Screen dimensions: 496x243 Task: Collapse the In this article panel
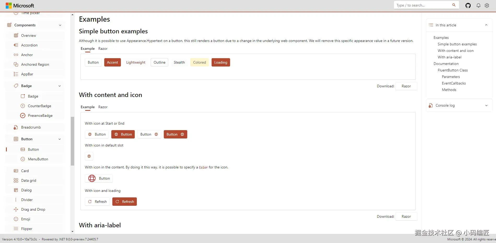[486, 25]
